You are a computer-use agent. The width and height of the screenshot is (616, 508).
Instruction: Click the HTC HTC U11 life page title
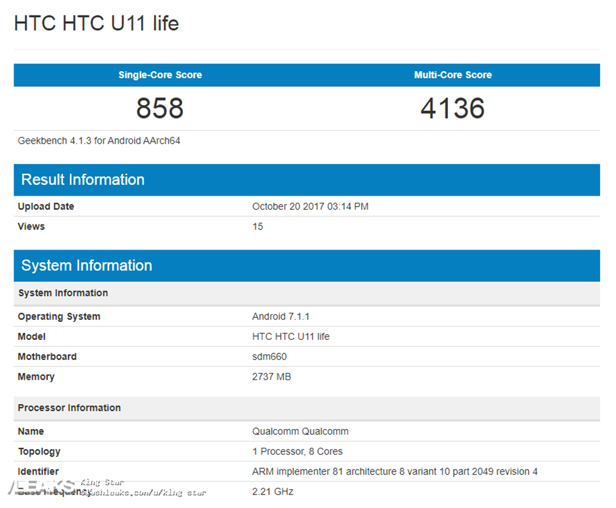coord(96,23)
